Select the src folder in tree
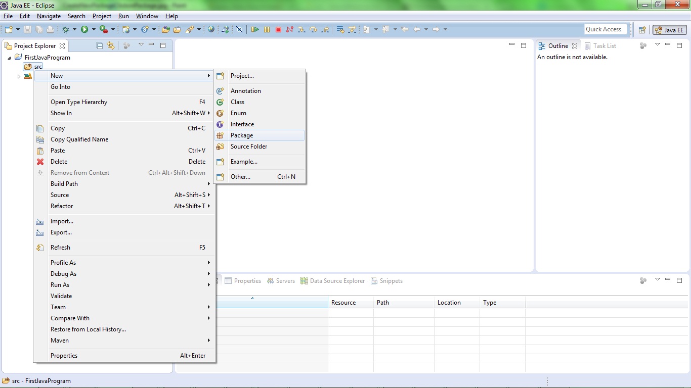This screenshot has height=388, width=691. (x=33, y=67)
